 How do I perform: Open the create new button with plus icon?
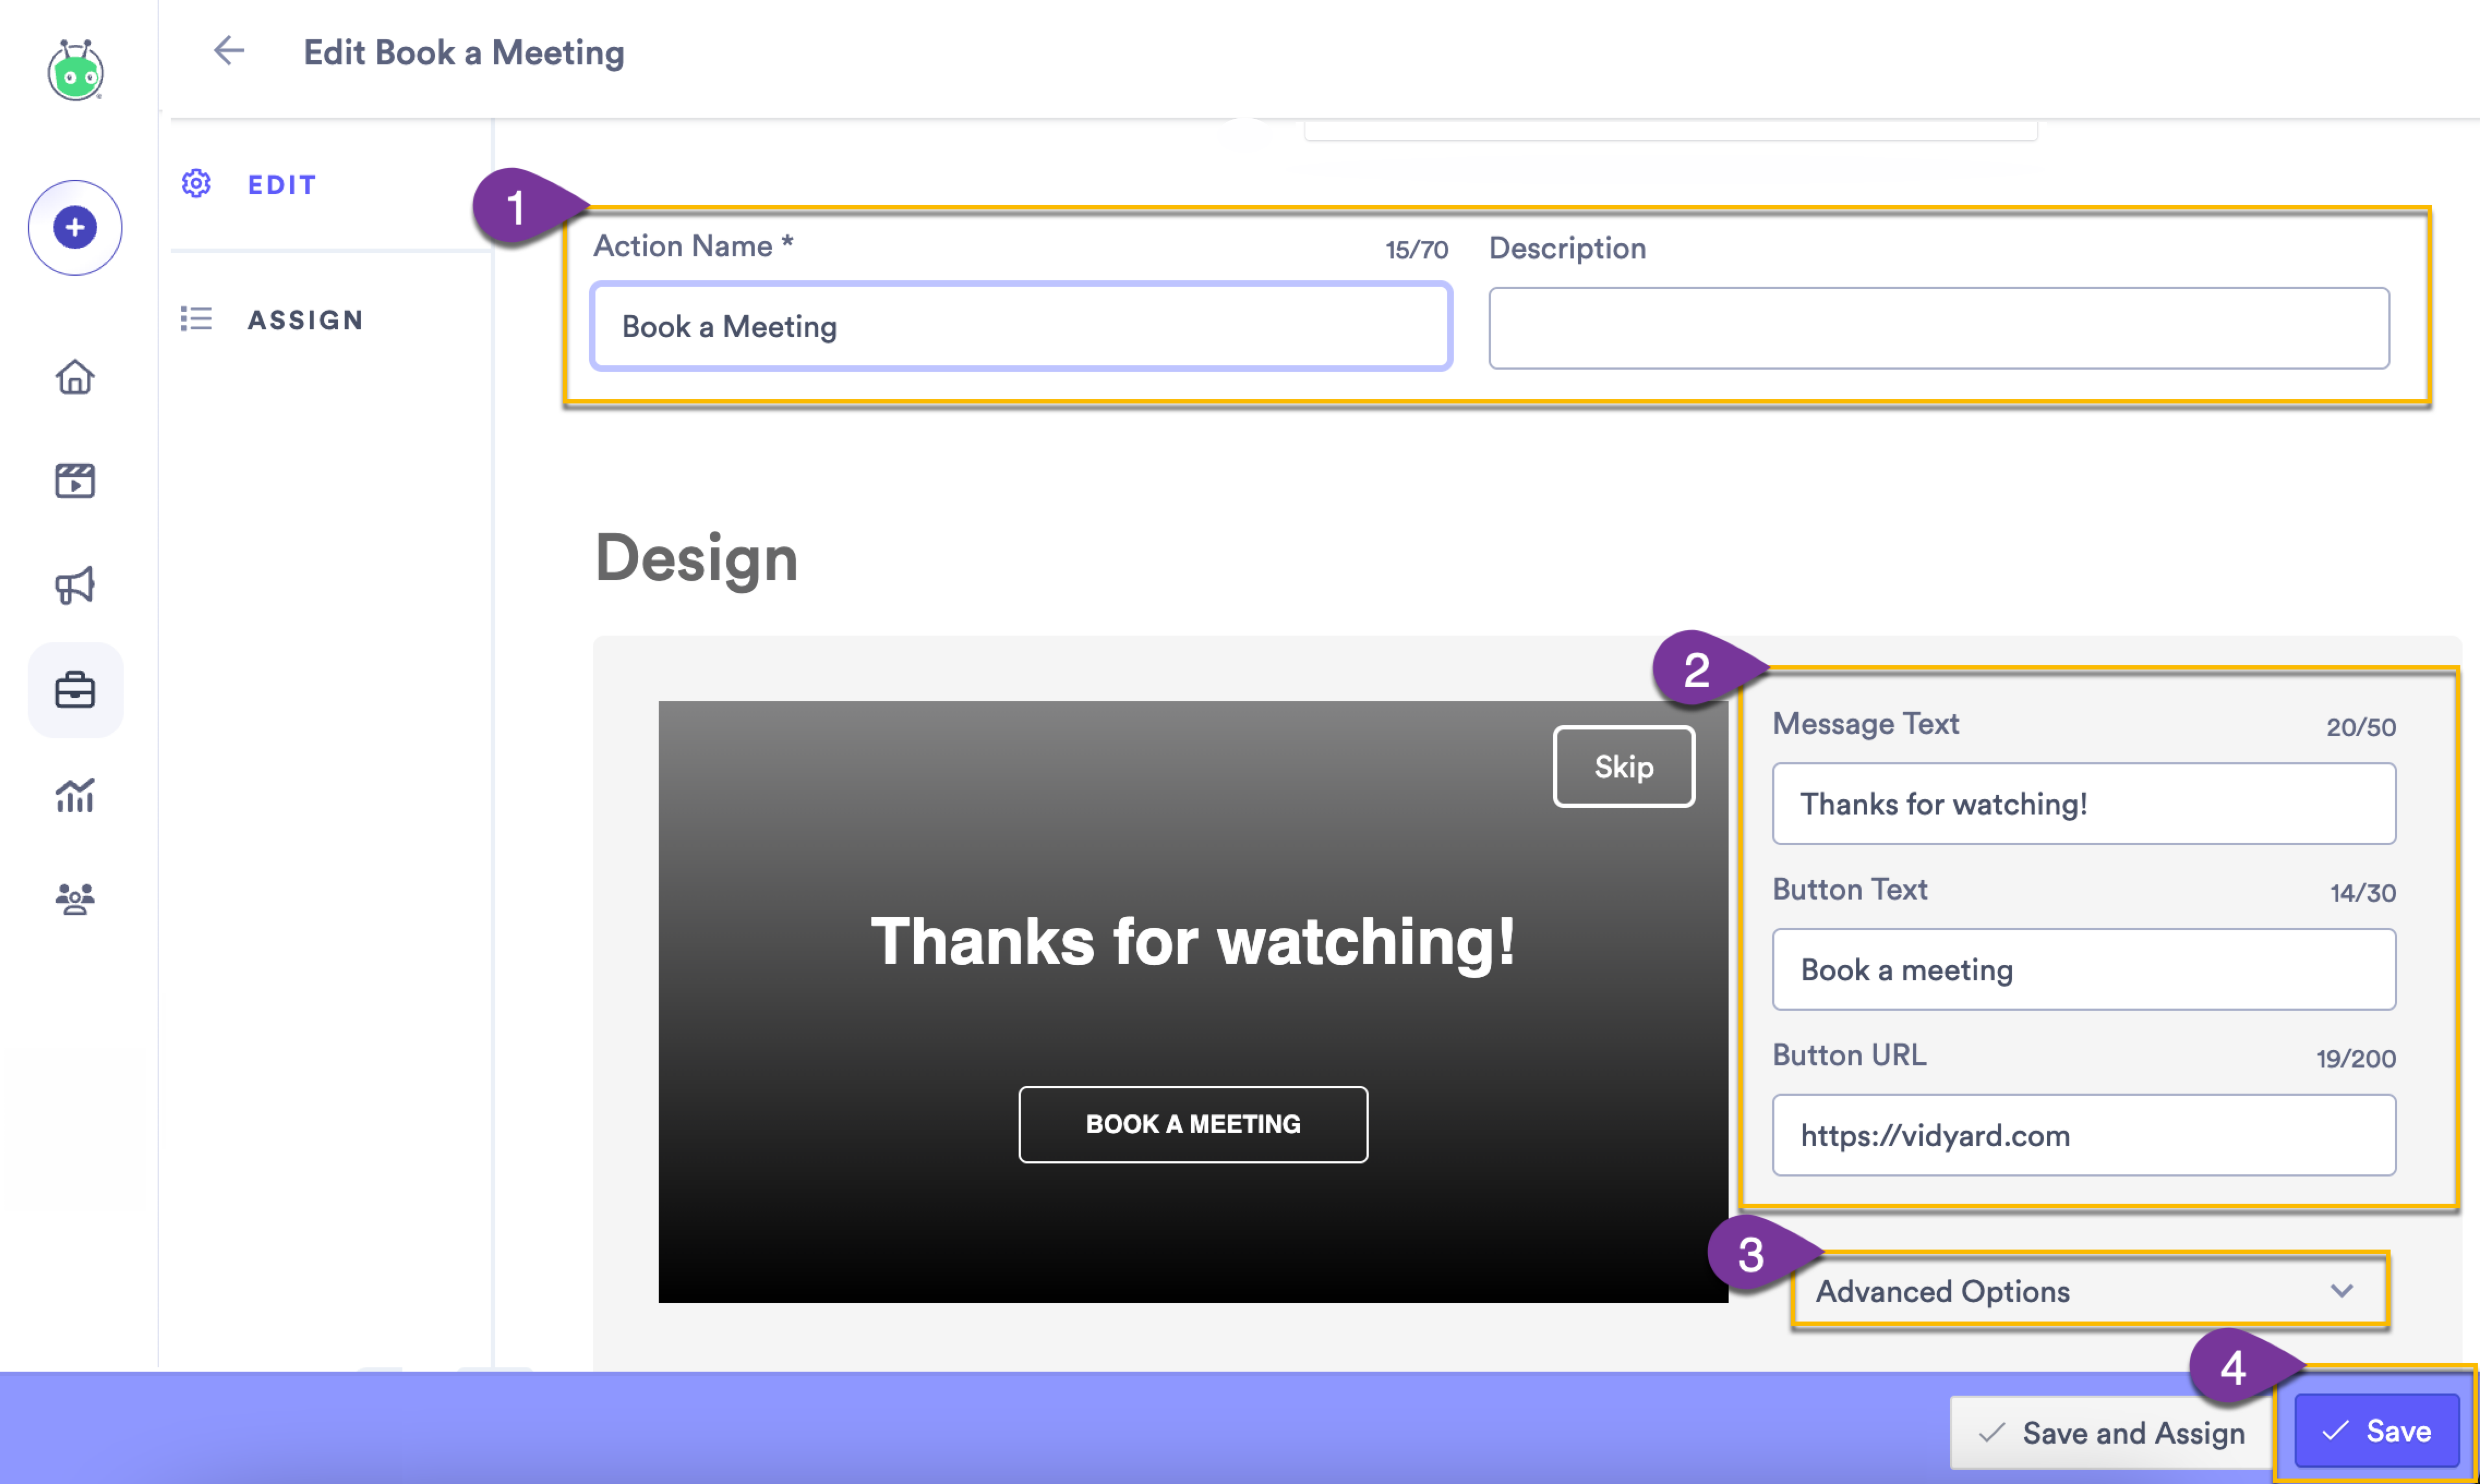(x=75, y=228)
